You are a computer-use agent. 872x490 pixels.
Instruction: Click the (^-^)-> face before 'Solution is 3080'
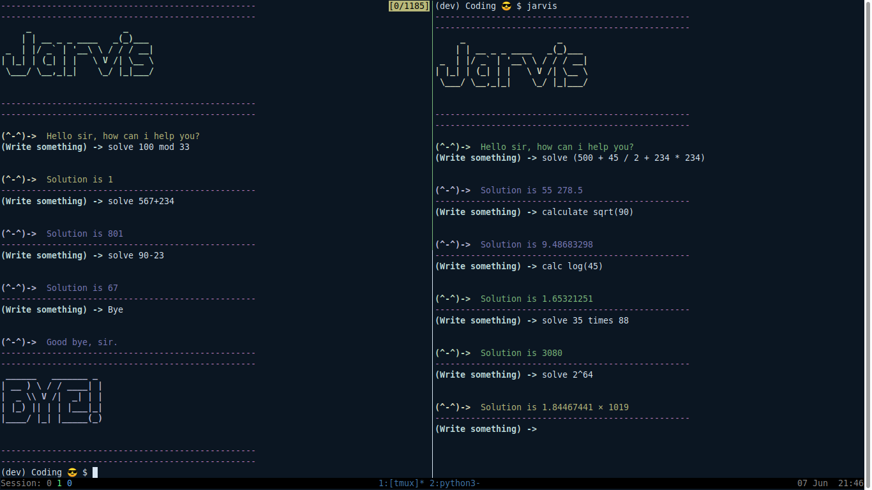[x=453, y=353]
